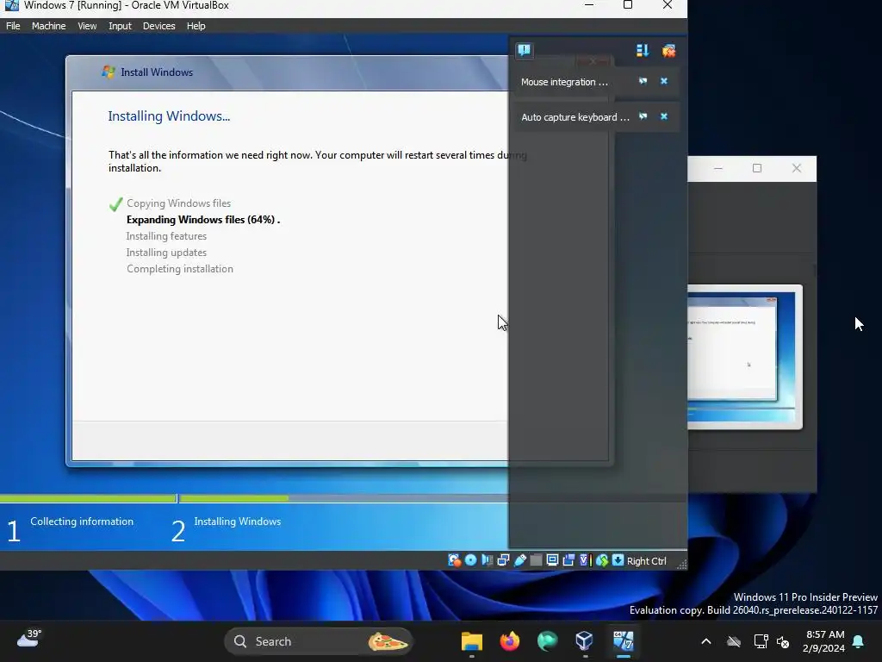Minimize the background VirtualBox Manager window
882x662 pixels.
point(718,168)
